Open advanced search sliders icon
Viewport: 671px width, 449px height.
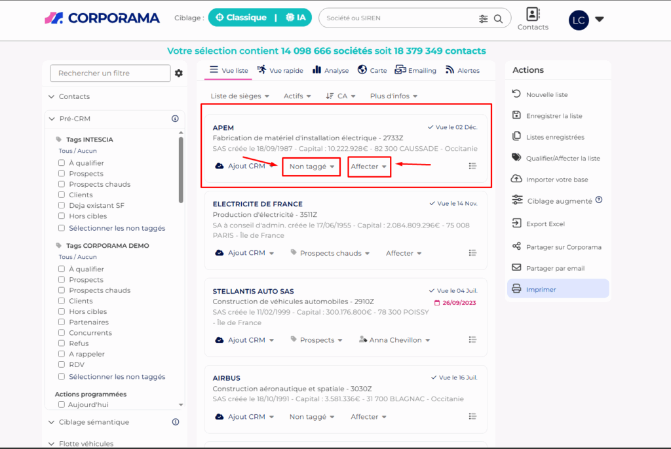[x=484, y=18]
